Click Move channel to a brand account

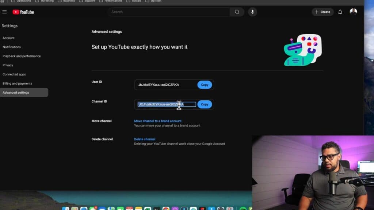158,121
